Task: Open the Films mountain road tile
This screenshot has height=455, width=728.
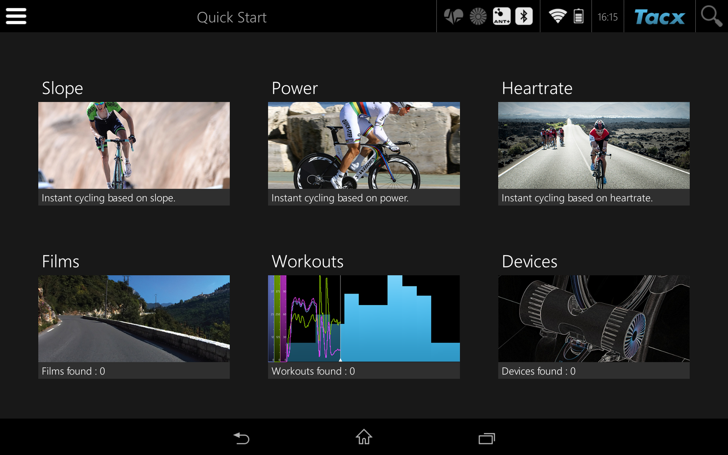Action: [134, 318]
